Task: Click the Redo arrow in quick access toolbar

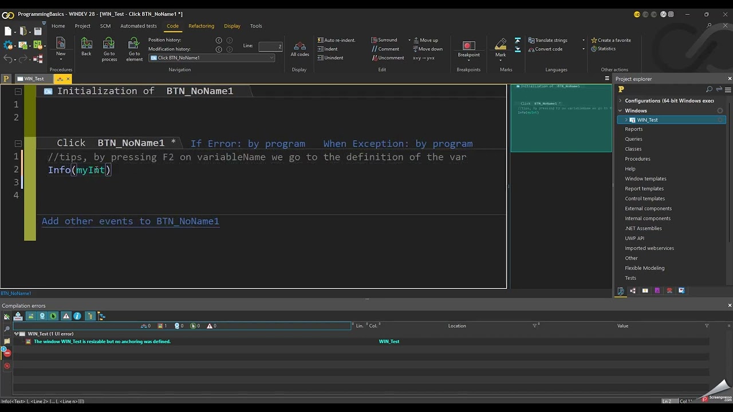Action: 23,58
